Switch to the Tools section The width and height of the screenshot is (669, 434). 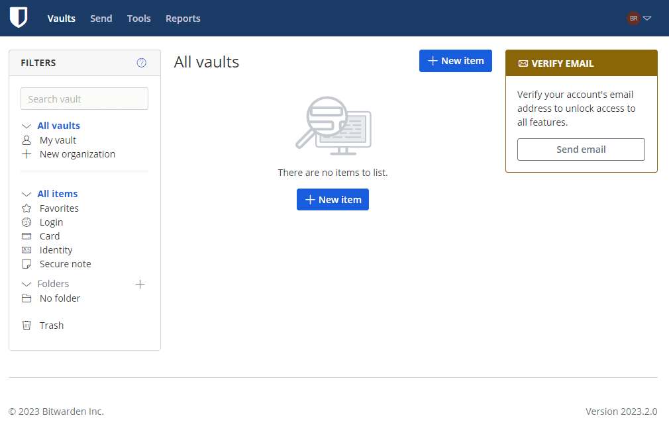click(x=138, y=18)
